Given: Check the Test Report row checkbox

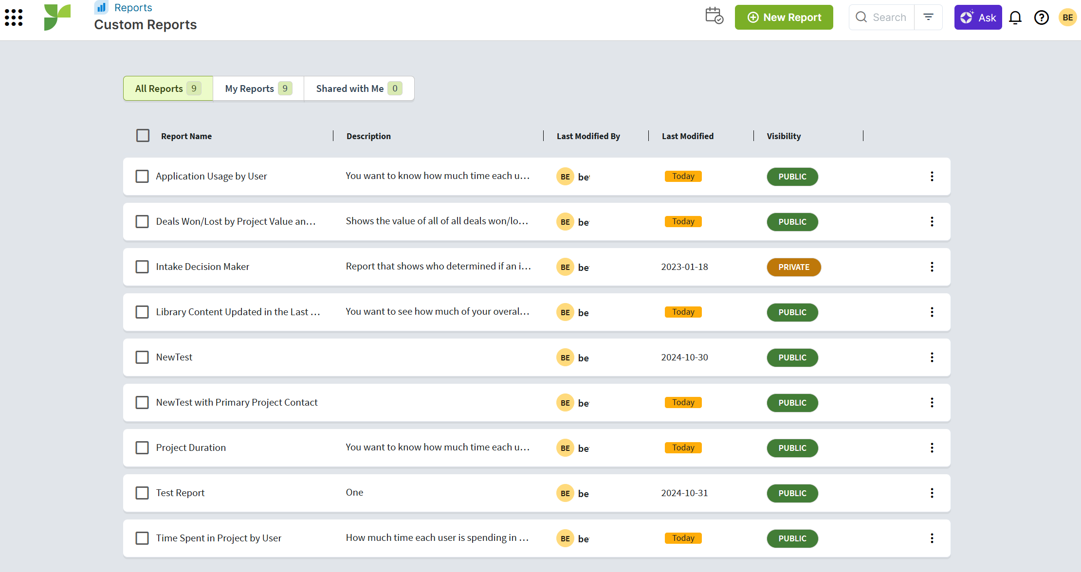Looking at the screenshot, I should coord(142,493).
